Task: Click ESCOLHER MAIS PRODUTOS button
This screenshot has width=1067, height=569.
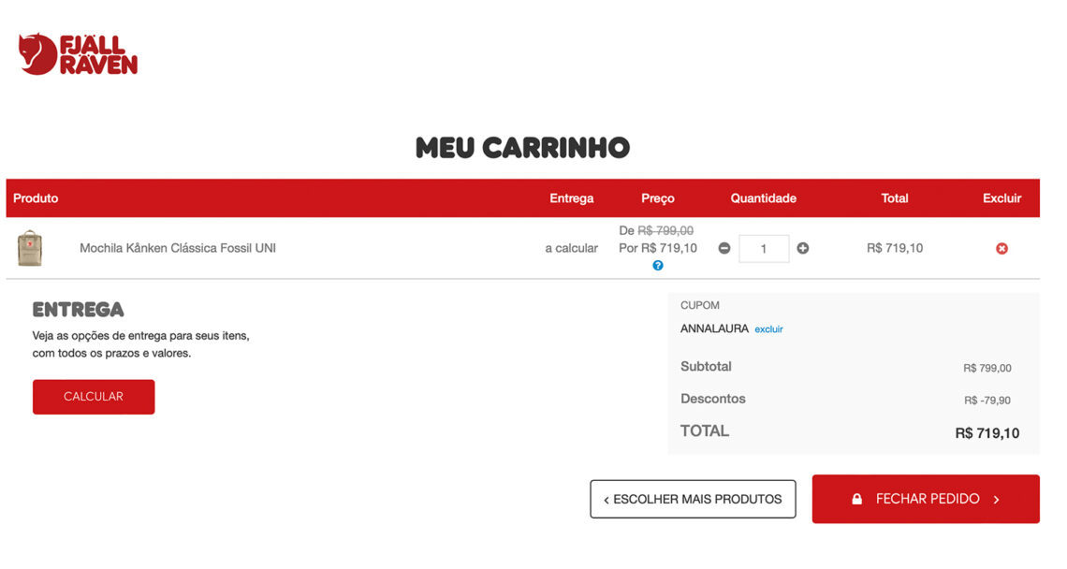Action: (x=693, y=499)
